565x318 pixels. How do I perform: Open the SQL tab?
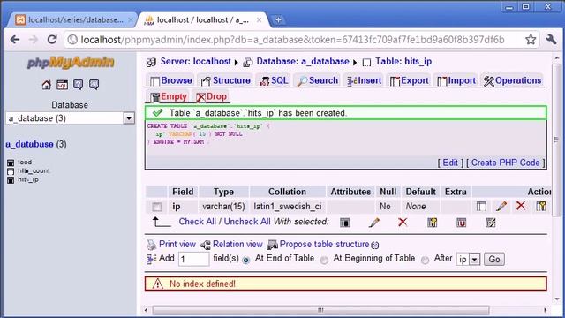tap(274, 80)
